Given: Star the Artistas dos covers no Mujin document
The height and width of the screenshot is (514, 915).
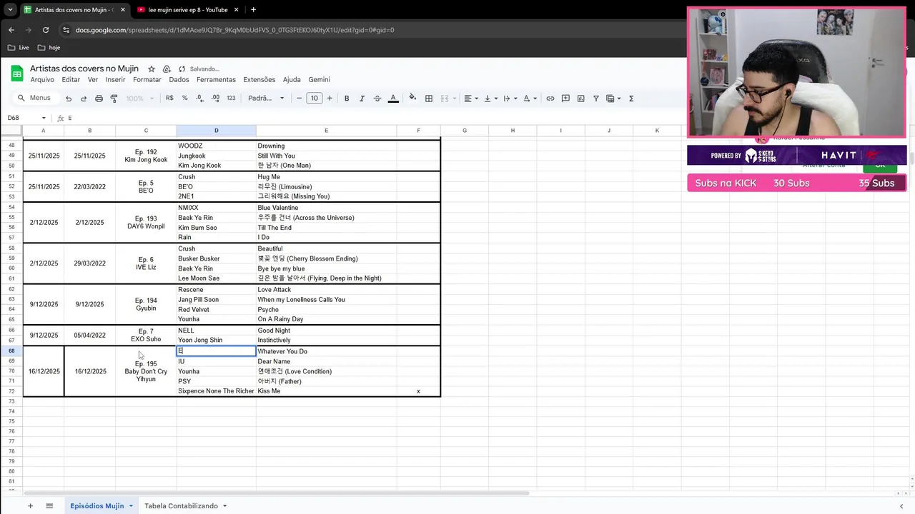Looking at the screenshot, I should tap(152, 69).
